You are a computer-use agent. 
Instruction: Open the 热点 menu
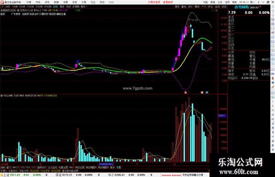(x=102, y=2)
